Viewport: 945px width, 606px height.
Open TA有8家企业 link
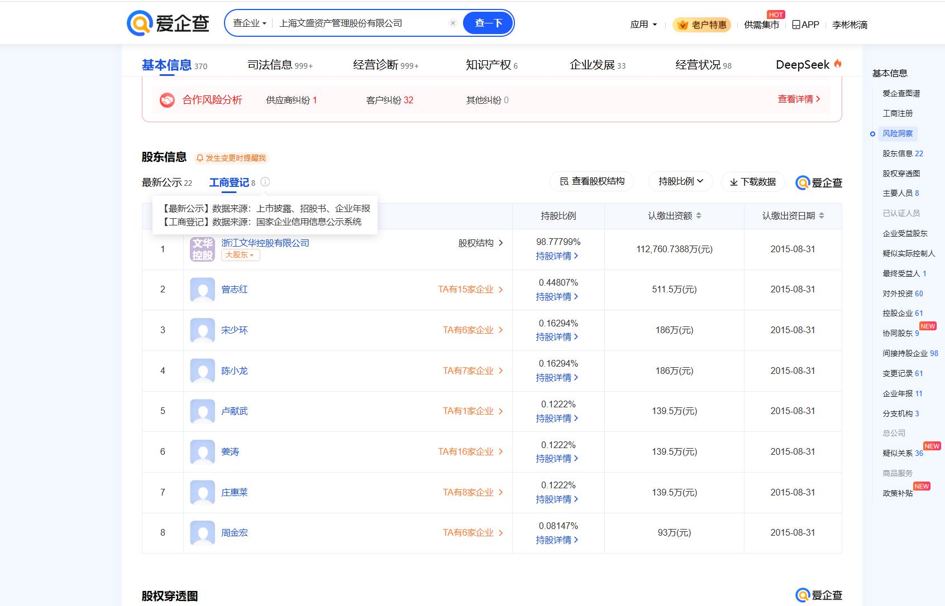[x=473, y=493]
